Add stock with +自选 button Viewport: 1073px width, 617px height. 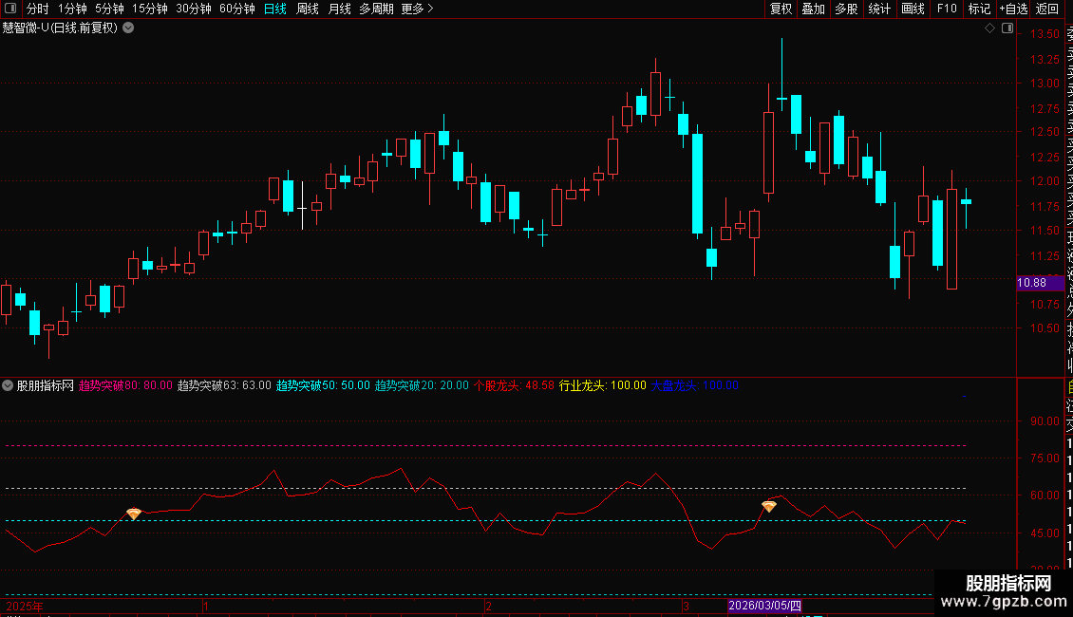[x=1013, y=9]
